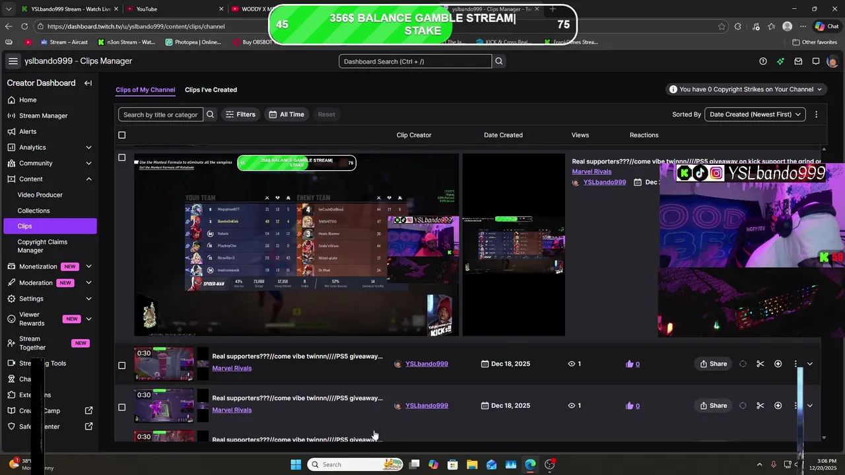Click the thumbs-up reactions on second clip row
Image resolution: width=845 pixels, height=475 pixels.
pos(632,406)
